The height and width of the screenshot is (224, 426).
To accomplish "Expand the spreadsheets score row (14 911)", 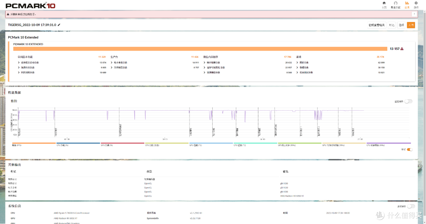I will click(x=155, y=62).
